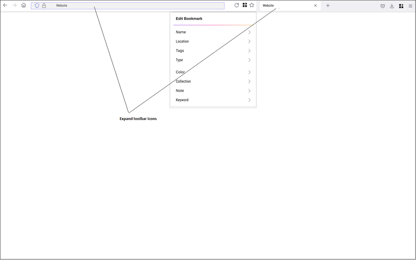Reload the page with the refresh icon
Viewport: 416px width, 260px height.
coord(237,5)
